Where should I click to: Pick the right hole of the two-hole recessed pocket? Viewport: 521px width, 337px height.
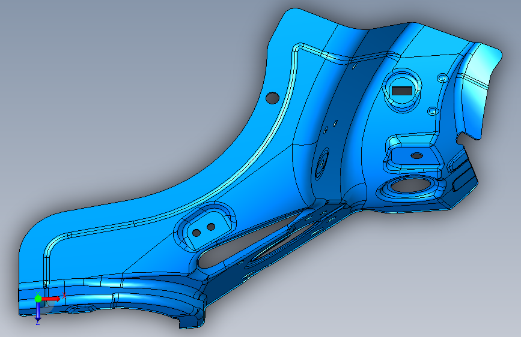211,227
